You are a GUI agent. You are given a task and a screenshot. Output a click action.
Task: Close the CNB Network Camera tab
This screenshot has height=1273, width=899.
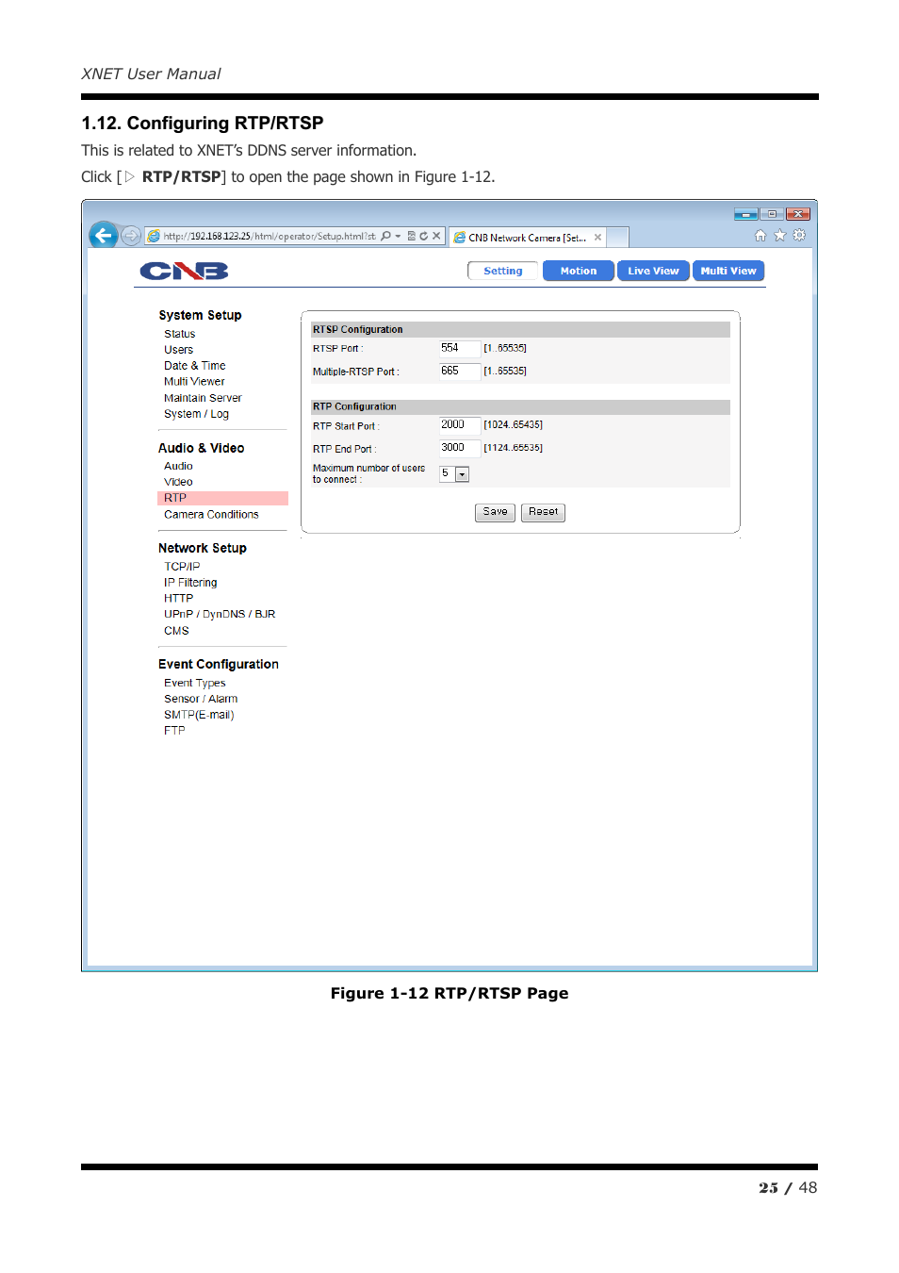click(x=597, y=238)
